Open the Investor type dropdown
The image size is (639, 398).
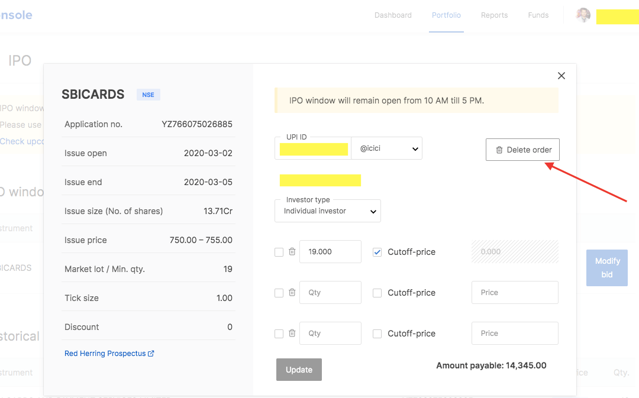[x=328, y=211]
